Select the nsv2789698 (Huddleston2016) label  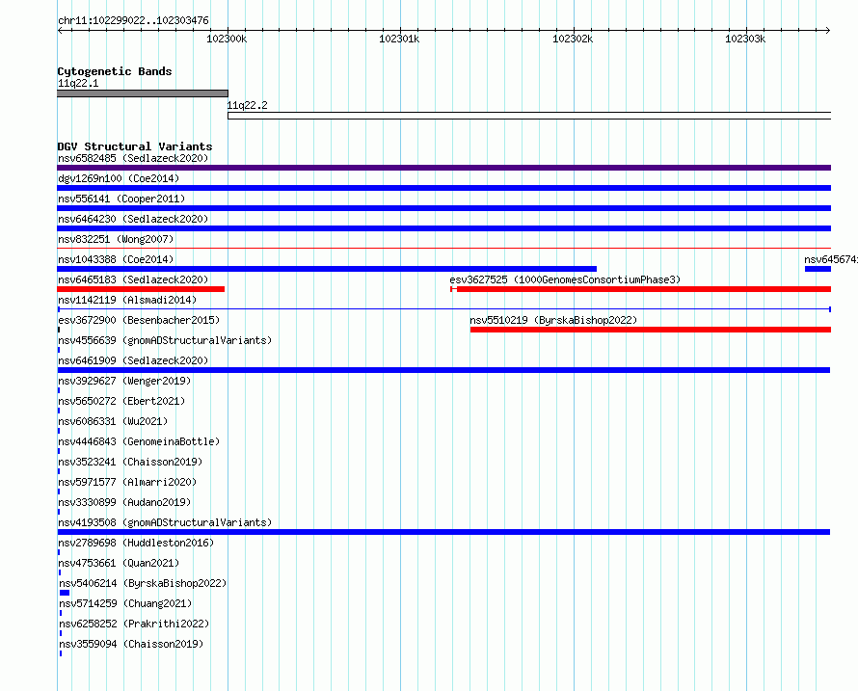136,543
